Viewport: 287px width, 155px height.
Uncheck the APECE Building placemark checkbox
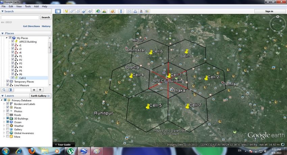(x=12, y=41)
